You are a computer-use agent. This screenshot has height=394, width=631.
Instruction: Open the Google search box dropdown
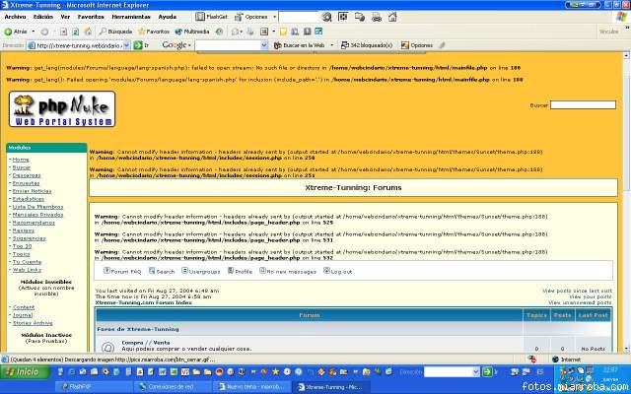[x=264, y=45]
